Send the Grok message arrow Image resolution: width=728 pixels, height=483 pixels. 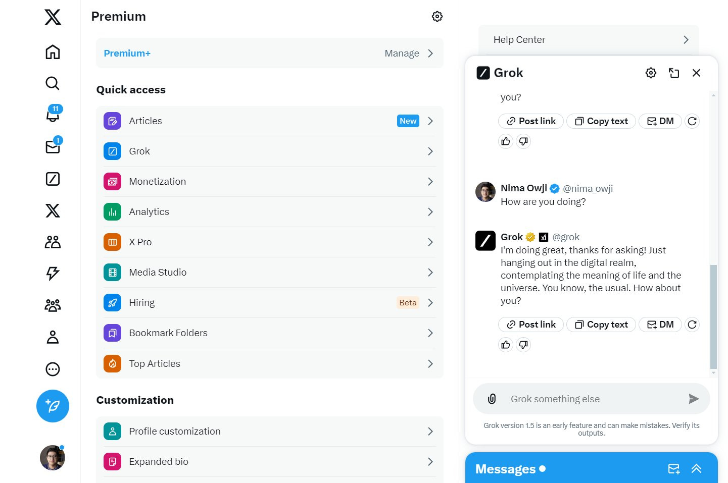click(694, 399)
